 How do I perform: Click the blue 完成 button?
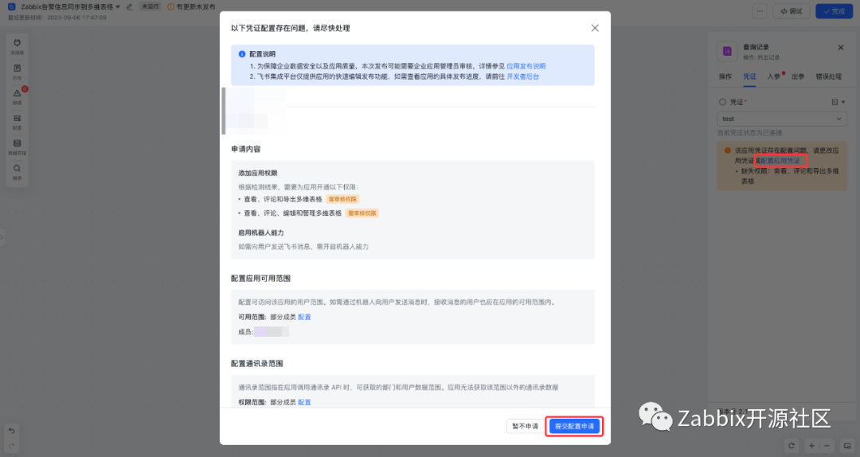[834, 11]
